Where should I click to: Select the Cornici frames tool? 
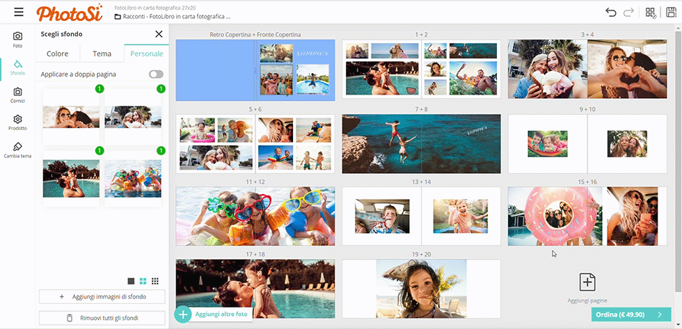[17, 95]
